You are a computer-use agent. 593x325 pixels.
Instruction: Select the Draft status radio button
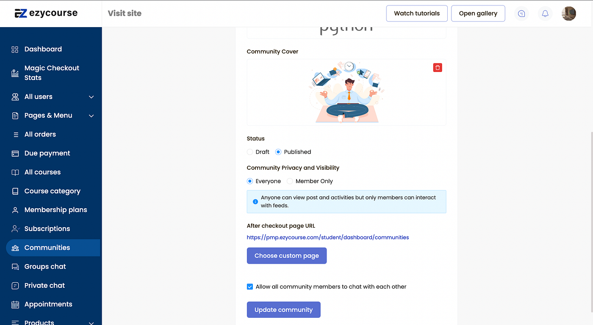pos(250,152)
